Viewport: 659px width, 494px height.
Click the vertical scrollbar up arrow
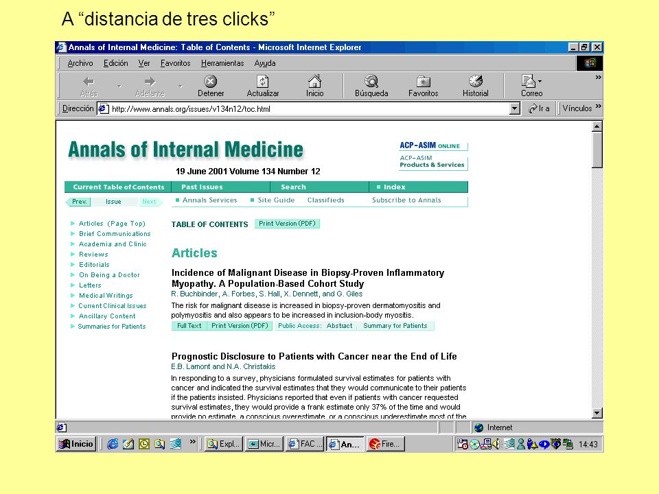coord(597,126)
